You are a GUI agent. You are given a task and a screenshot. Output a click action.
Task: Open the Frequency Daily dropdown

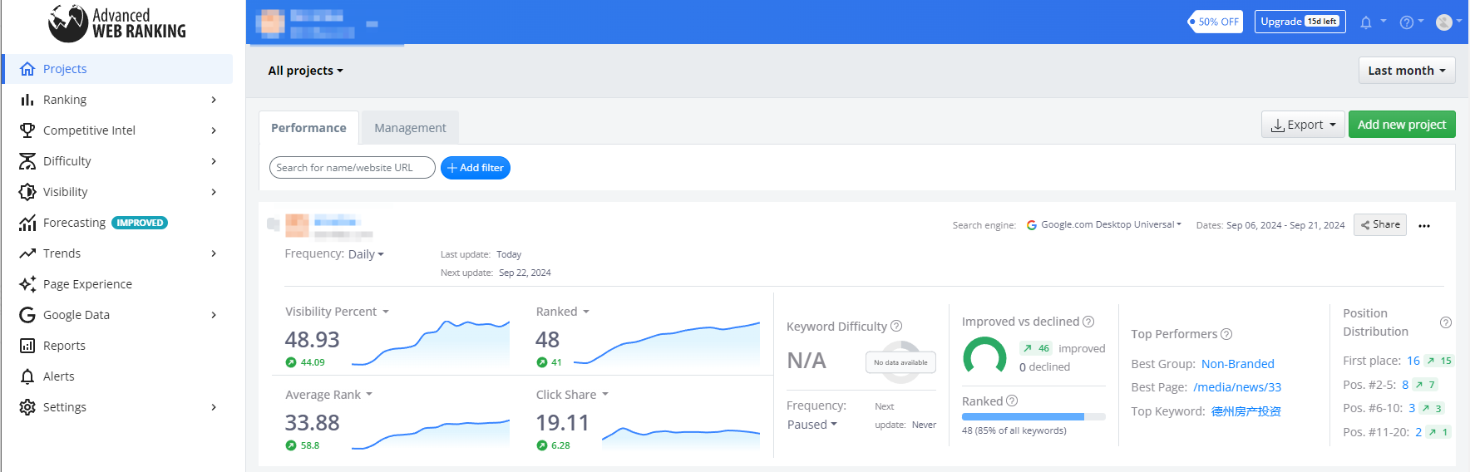tap(366, 254)
